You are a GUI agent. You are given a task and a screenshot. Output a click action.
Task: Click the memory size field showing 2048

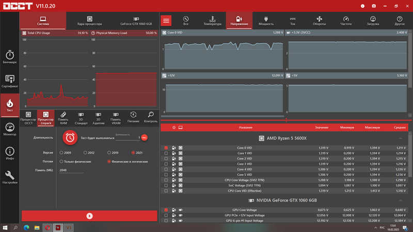point(71,170)
